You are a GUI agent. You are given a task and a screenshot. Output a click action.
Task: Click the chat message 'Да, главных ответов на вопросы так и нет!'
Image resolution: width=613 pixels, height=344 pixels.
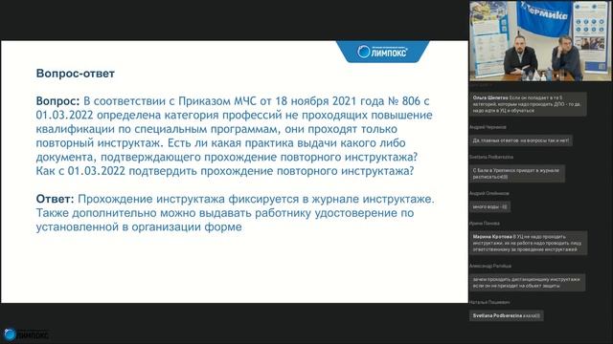tap(521, 140)
